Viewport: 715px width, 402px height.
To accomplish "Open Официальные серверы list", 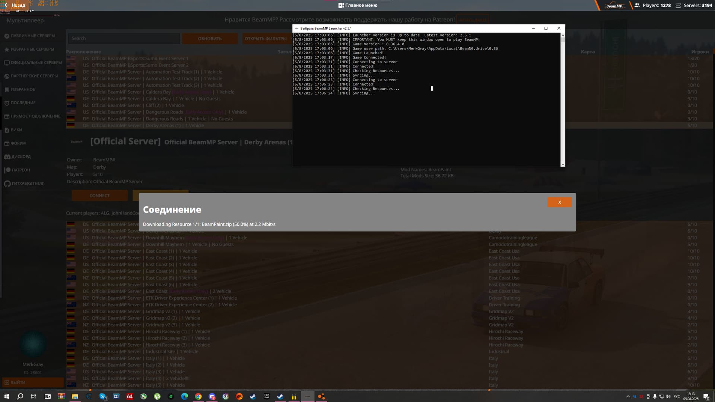I will [33, 63].
